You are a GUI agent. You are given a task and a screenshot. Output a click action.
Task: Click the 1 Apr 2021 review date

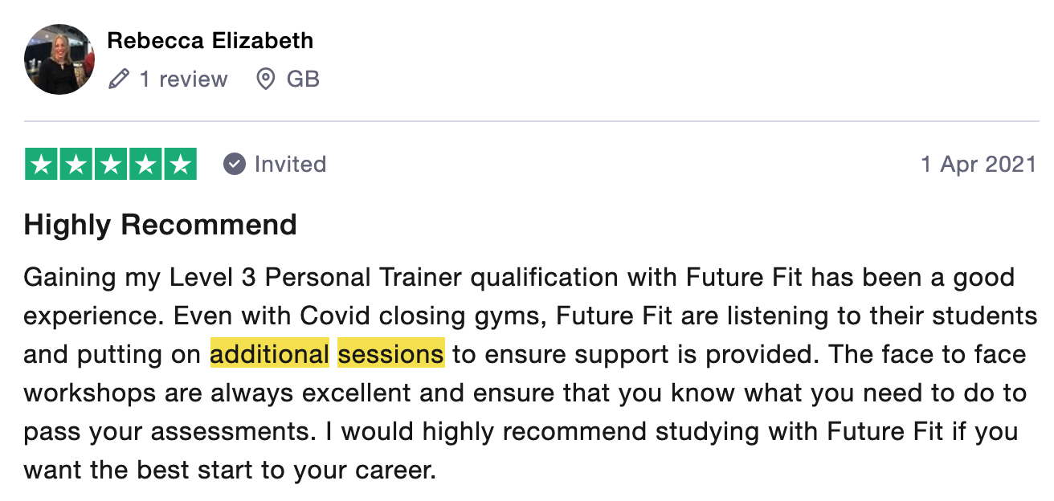tap(978, 164)
